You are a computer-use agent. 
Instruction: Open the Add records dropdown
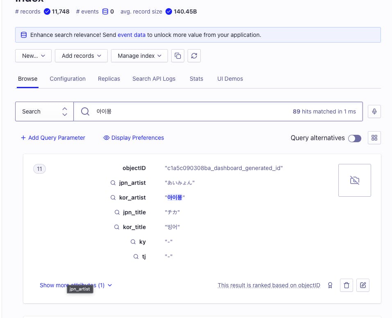pyautogui.click(x=81, y=56)
